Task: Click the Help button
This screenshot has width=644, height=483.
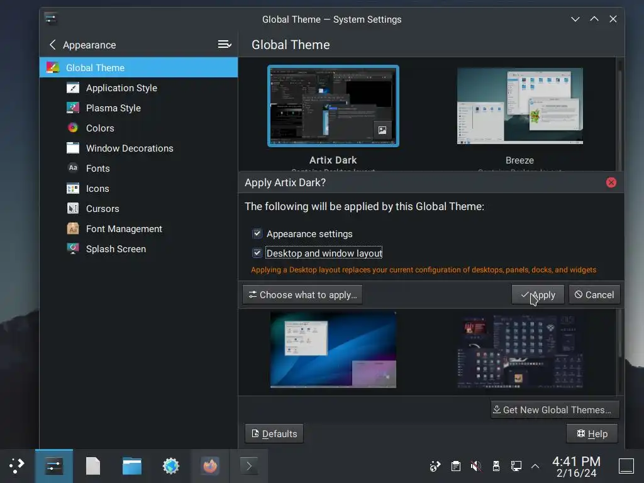Action: (592, 434)
